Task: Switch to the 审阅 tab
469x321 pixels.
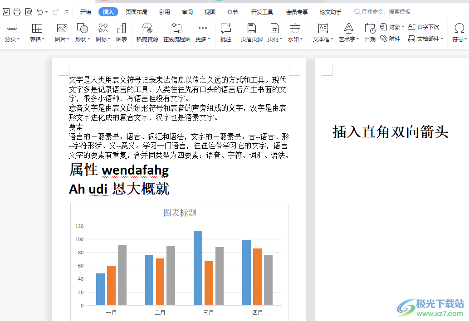Action: tap(187, 12)
